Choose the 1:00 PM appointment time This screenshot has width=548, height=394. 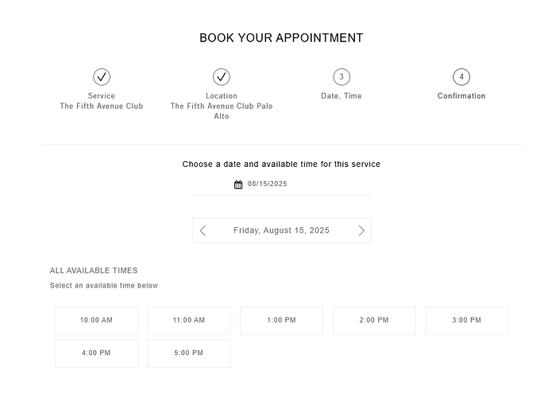click(x=281, y=321)
